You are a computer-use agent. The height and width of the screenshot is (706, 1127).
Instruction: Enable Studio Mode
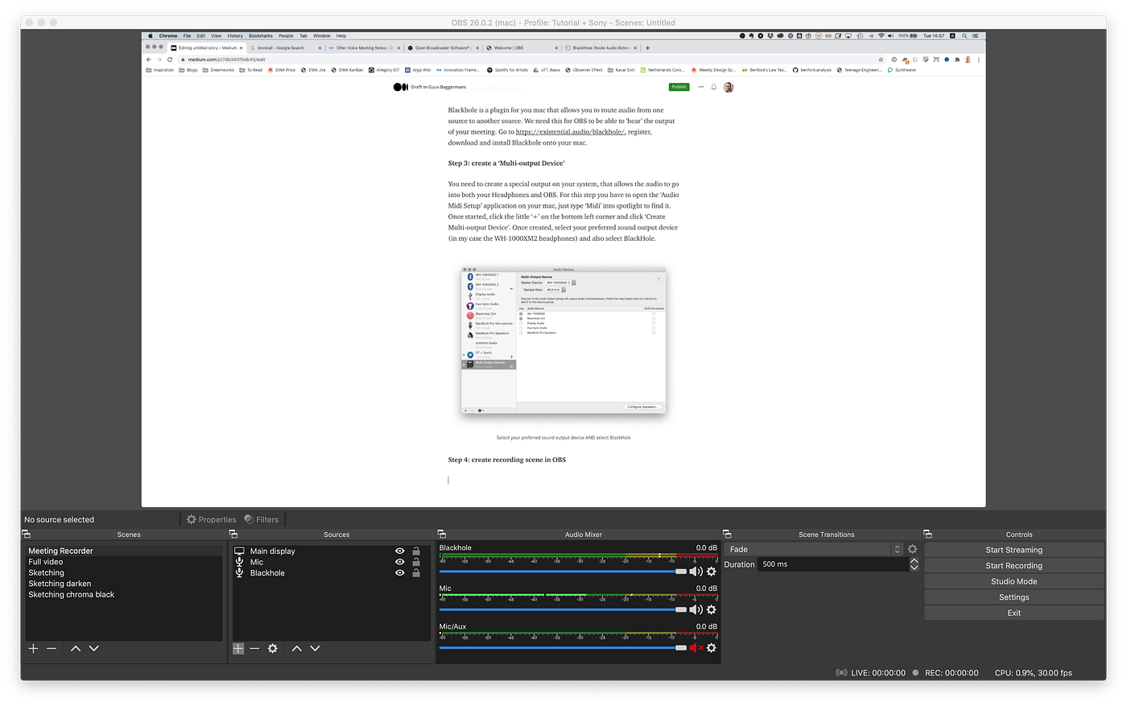point(1013,581)
